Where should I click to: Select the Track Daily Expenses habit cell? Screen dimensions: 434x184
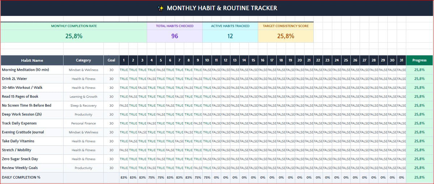point(32,123)
